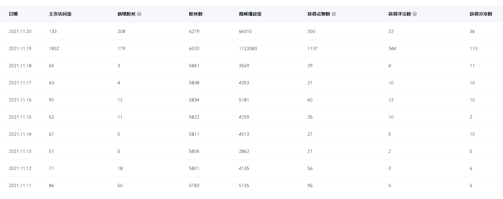Click the comments value 344
Viewport: 503px width, 199px height.
392,48
